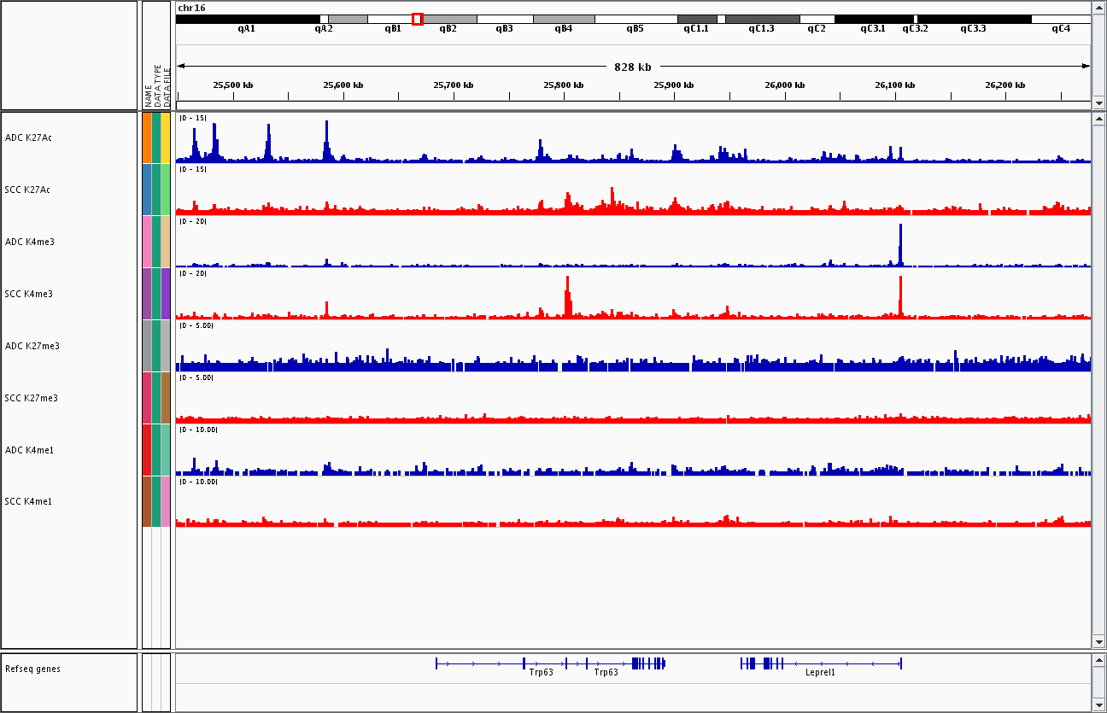Click down arrow of data panel scrollbar

coord(1098,641)
